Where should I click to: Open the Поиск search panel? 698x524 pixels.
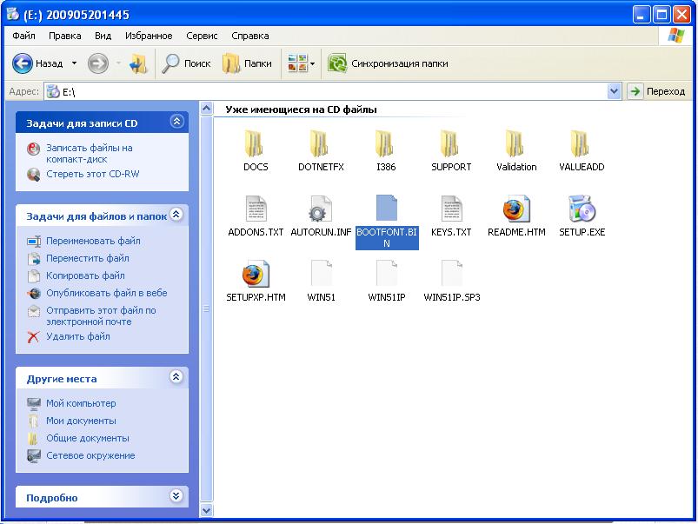click(186, 63)
